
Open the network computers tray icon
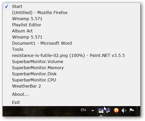pyautogui.click(x=108, y=110)
